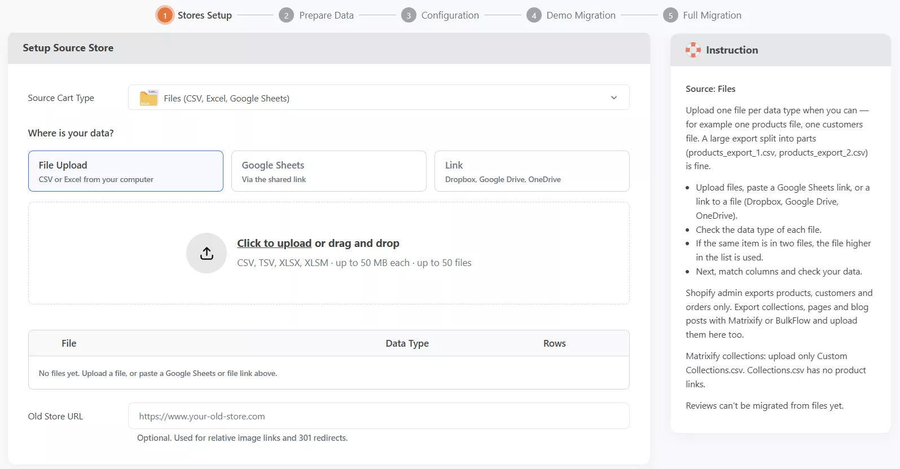Click the 'Setup Source Store' heading
Viewport: 900px width, 469px height.
68,48
